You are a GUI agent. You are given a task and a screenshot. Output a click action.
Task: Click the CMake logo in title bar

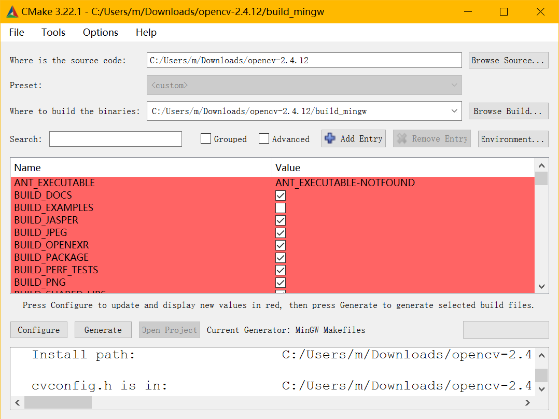12,11
